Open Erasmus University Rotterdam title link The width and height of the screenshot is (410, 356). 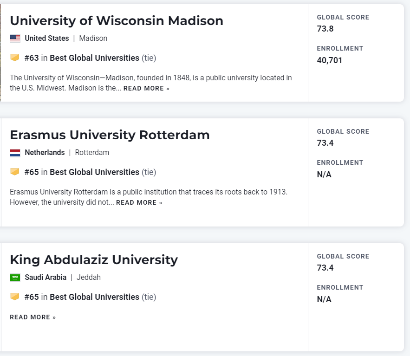[x=110, y=135]
